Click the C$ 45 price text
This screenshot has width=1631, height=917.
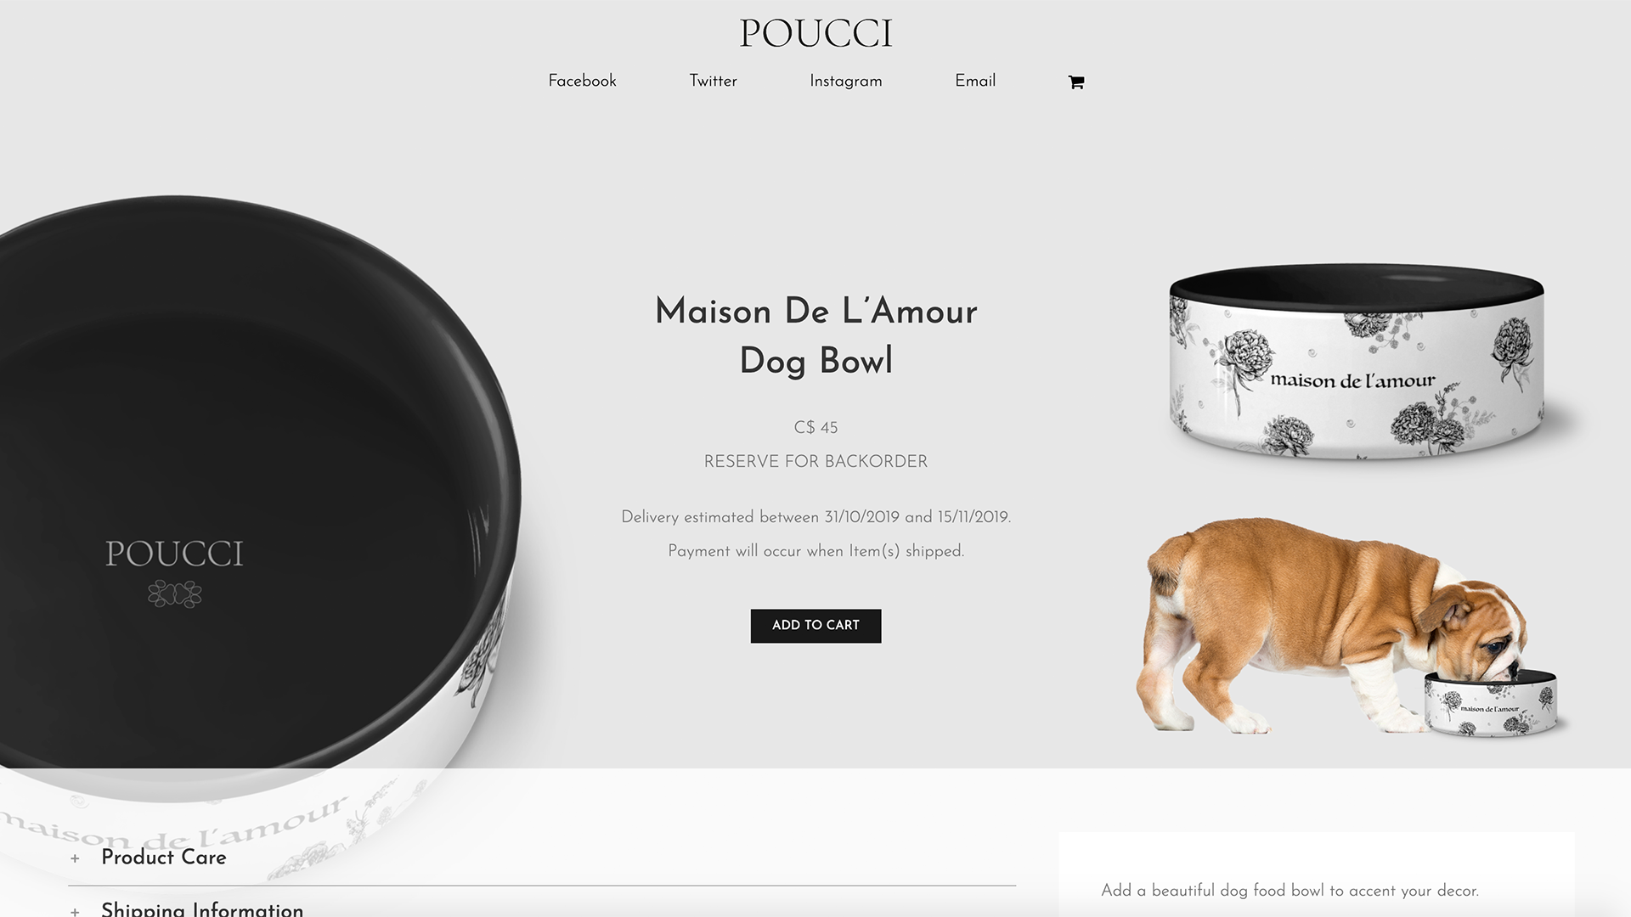tap(815, 428)
